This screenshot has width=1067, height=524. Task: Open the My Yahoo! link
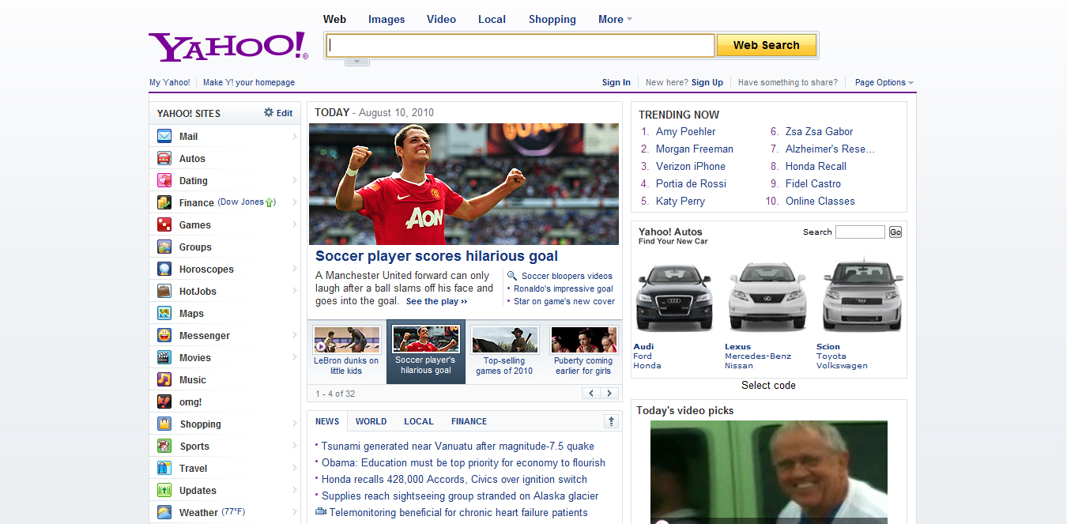tap(170, 82)
